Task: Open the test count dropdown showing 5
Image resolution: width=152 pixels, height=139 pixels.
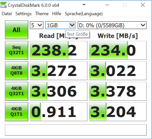Action: point(37,25)
